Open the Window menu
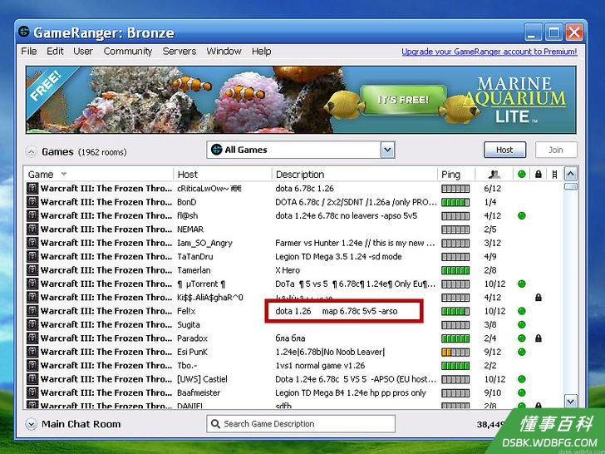The height and width of the screenshot is (454, 605). (224, 51)
